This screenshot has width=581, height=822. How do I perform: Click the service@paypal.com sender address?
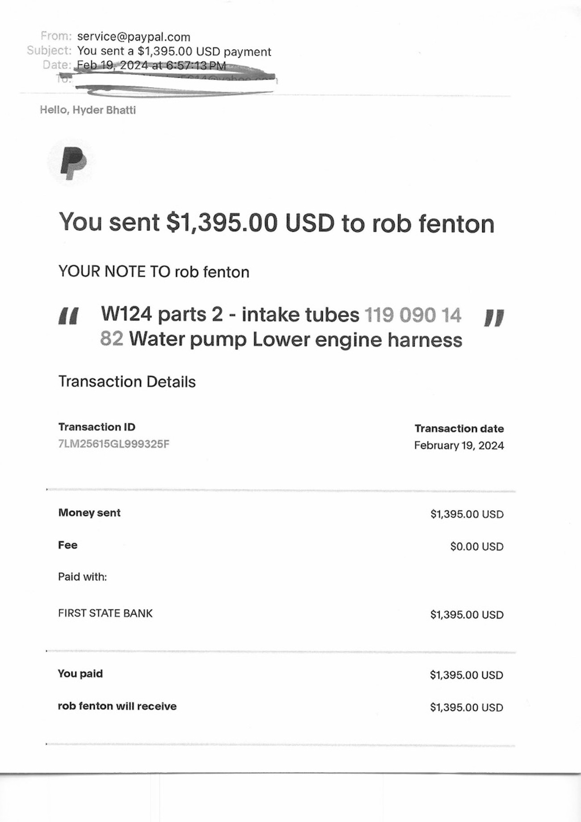coord(134,37)
